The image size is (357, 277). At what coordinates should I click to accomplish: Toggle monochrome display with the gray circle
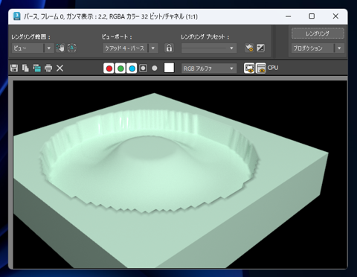pyautogui.click(x=155, y=69)
